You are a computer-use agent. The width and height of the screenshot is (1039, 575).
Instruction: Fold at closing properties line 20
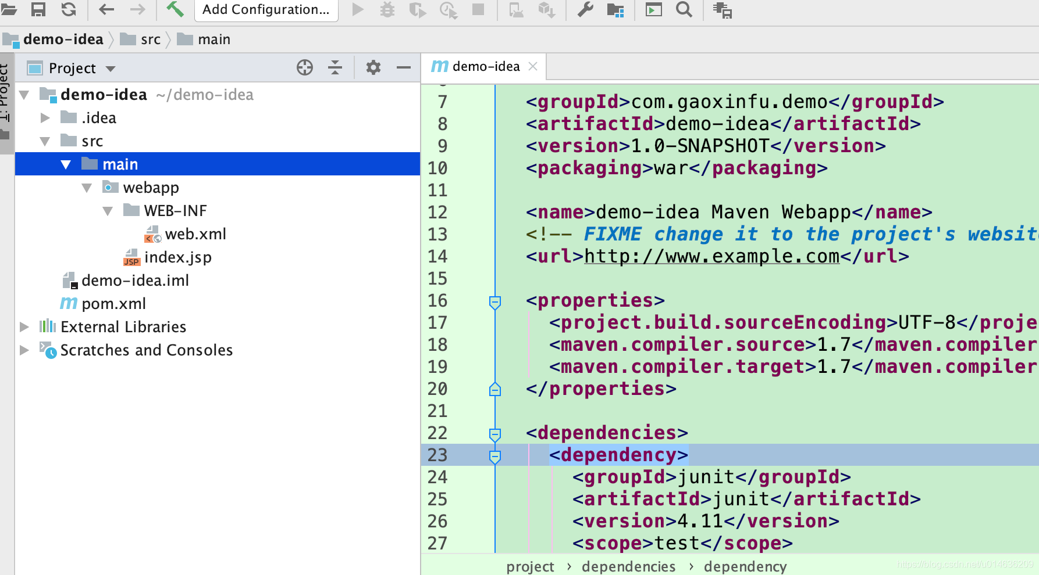pos(495,389)
